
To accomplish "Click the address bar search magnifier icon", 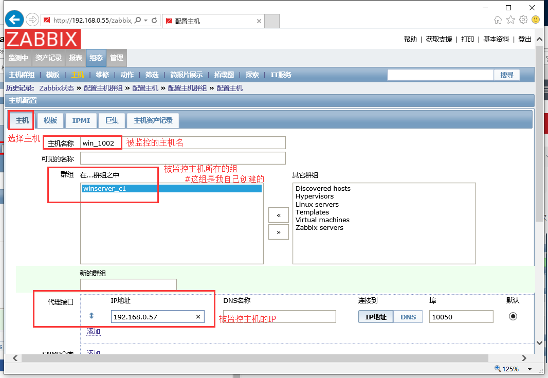I will click(138, 20).
